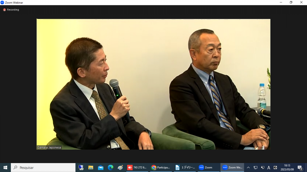Open the clock showing 10:13

287,168
